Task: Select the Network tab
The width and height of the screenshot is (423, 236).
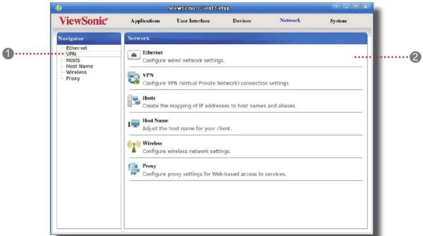Action: click(290, 21)
